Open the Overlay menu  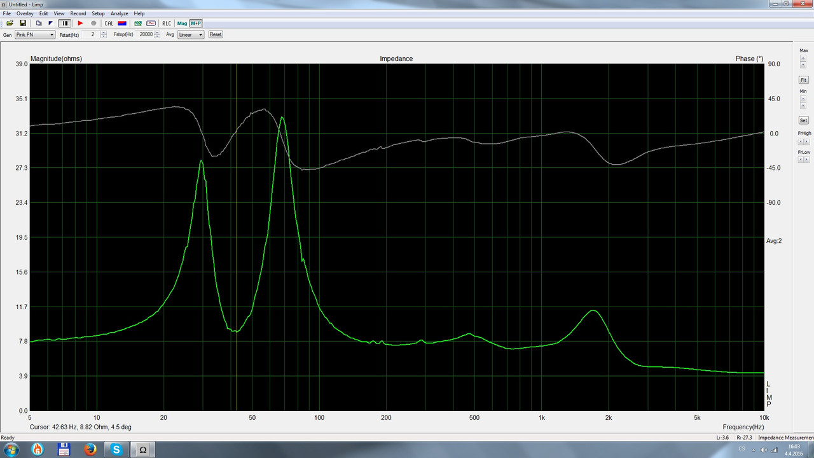click(25, 13)
